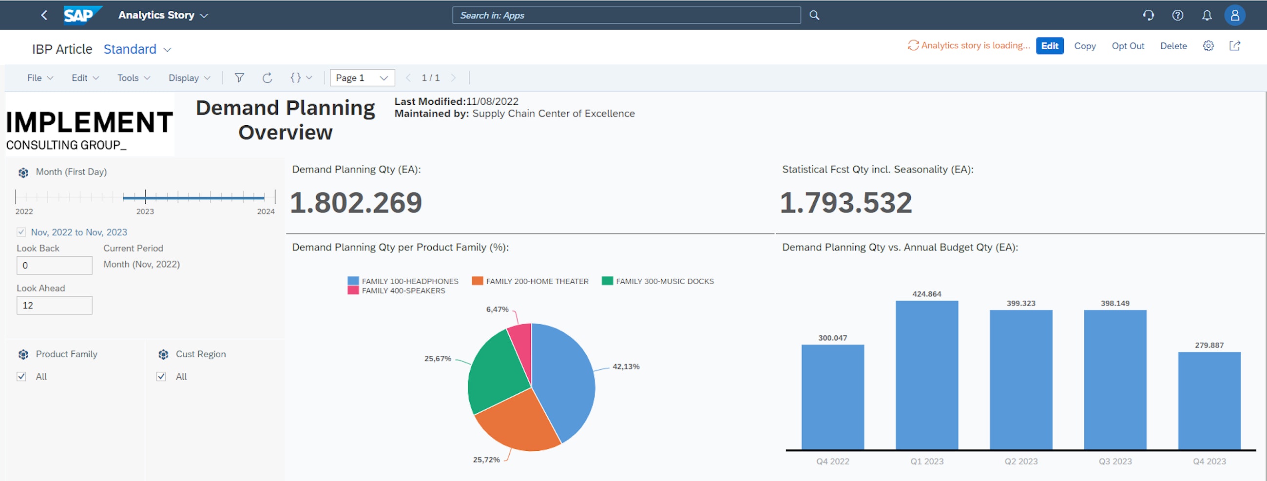Click the filter icon in the toolbar
The image size is (1267, 481).
point(240,77)
